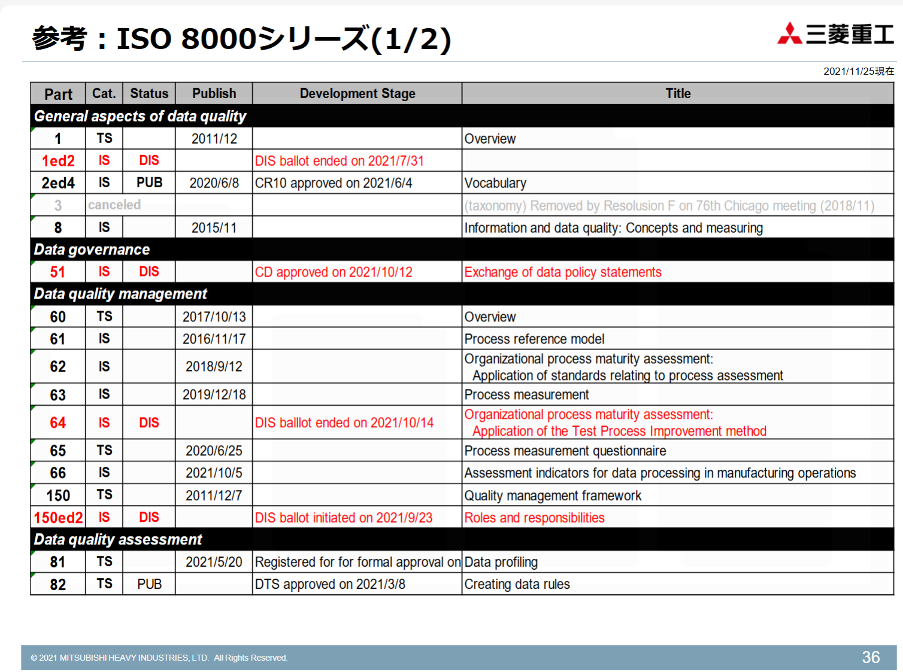Click part number '62' cell
This screenshot has height=672, width=903.
58,367
